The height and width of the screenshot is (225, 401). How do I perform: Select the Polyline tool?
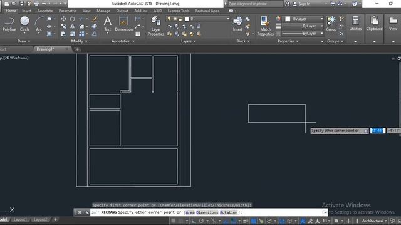[x=9, y=24]
